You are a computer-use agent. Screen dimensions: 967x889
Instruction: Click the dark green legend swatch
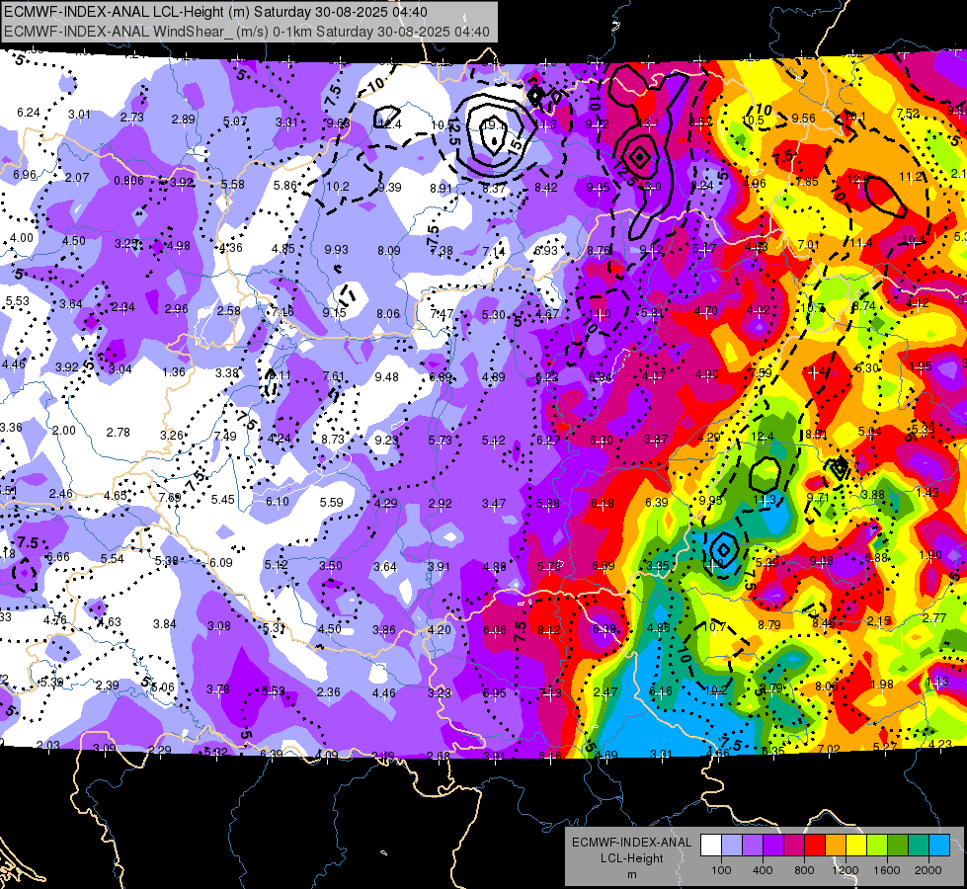click(897, 846)
